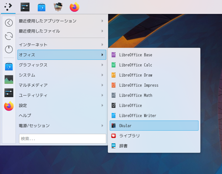Launch LibreOffice Draw text entry
This screenshot has width=222, height=174.
pyautogui.click(x=135, y=75)
